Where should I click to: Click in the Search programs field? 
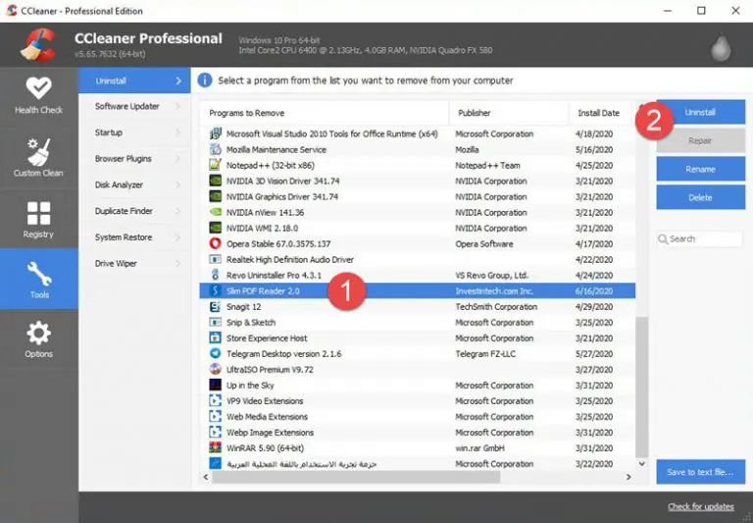[x=700, y=238]
